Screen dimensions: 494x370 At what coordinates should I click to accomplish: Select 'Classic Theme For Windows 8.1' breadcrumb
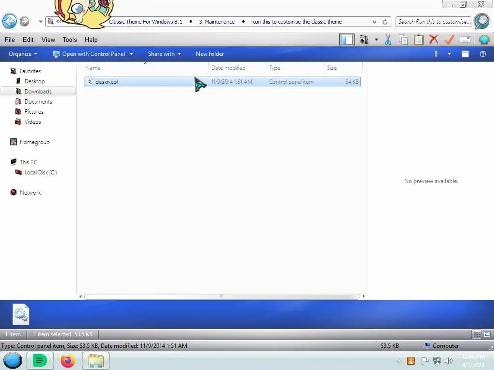(x=146, y=22)
